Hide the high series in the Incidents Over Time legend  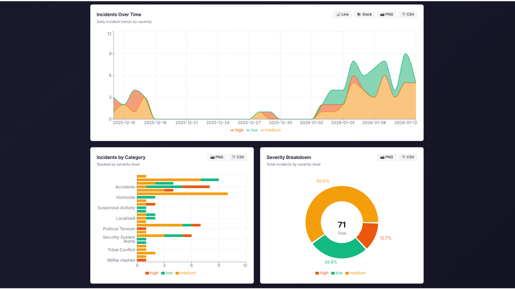(x=237, y=130)
